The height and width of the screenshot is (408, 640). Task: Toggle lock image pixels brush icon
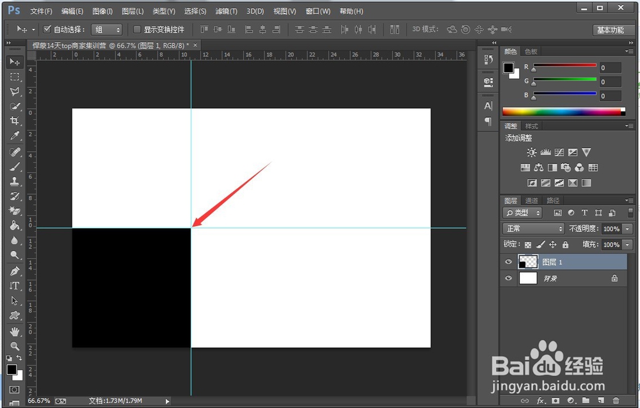[x=540, y=245]
